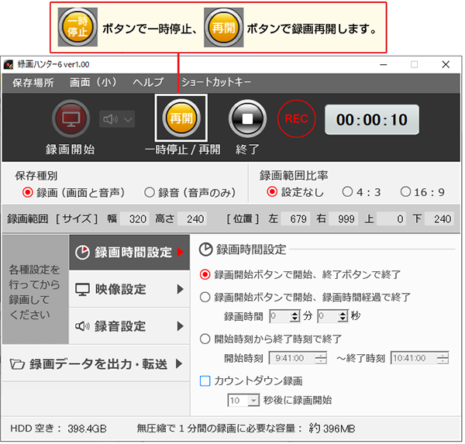
Task: Click the 幅 width field showing 320
Action: pos(135,219)
